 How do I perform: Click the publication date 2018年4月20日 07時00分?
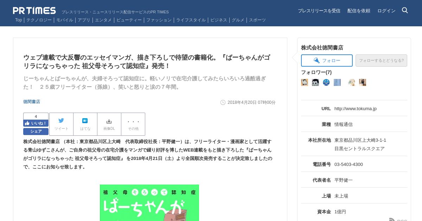point(251,102)
